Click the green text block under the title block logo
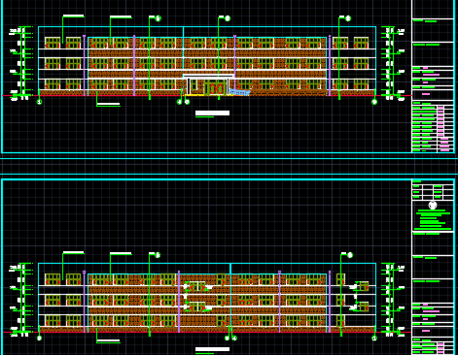This screenshot has height=355, width=458. click(434, 220)
